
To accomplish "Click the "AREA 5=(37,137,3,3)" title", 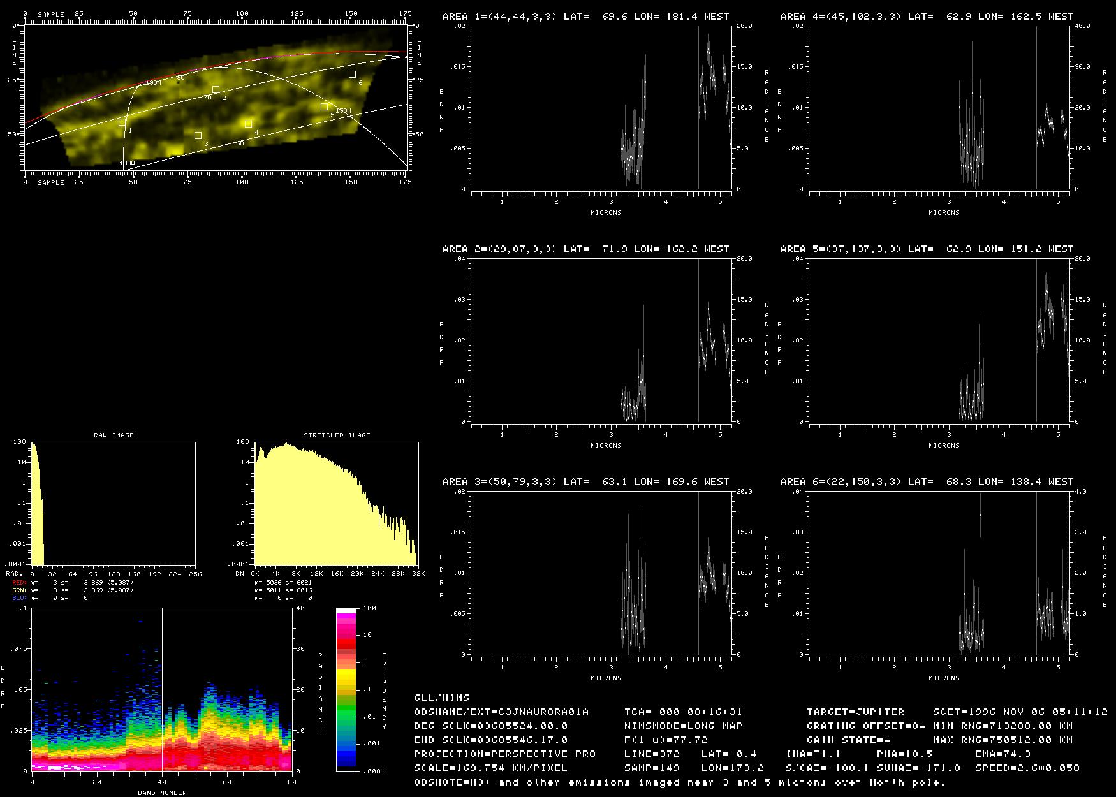I will (841, 249).
